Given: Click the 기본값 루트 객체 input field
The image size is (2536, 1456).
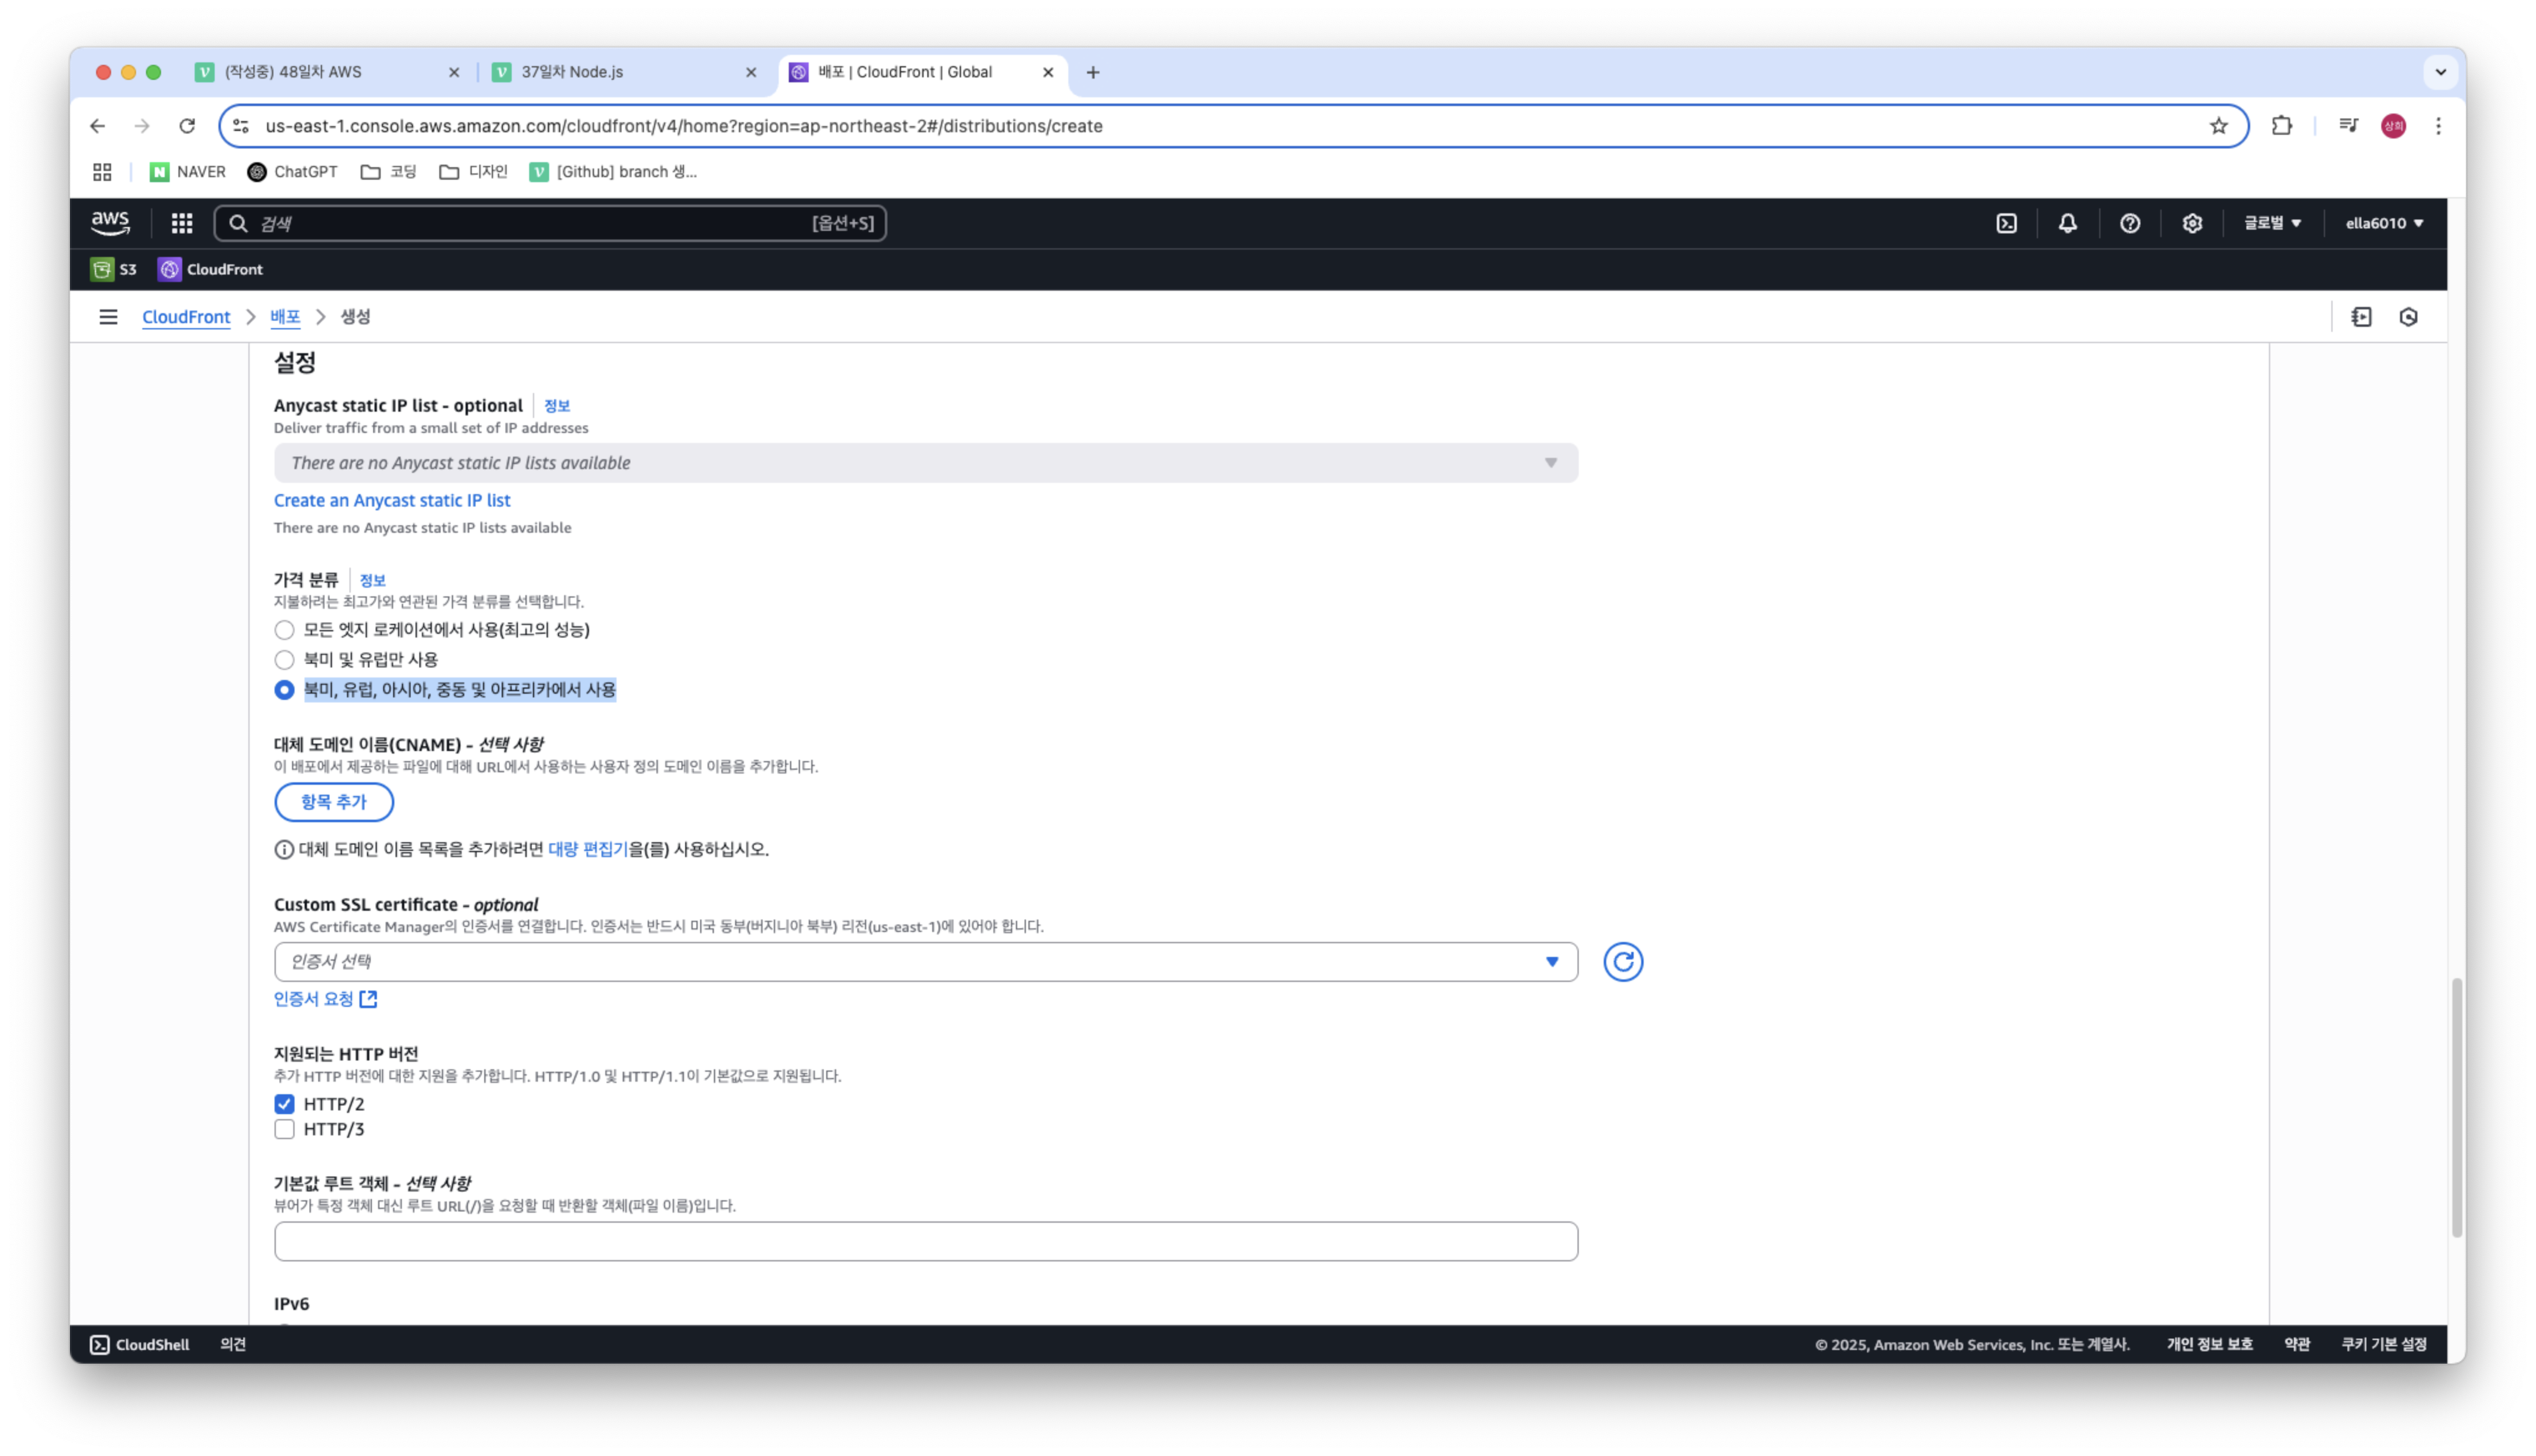Looking at the screenshot, I should (926, 1241).
